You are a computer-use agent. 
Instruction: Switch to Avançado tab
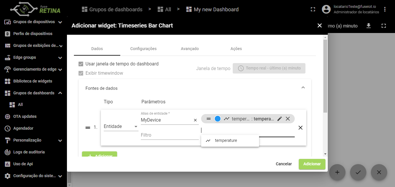tap(190, 49)
